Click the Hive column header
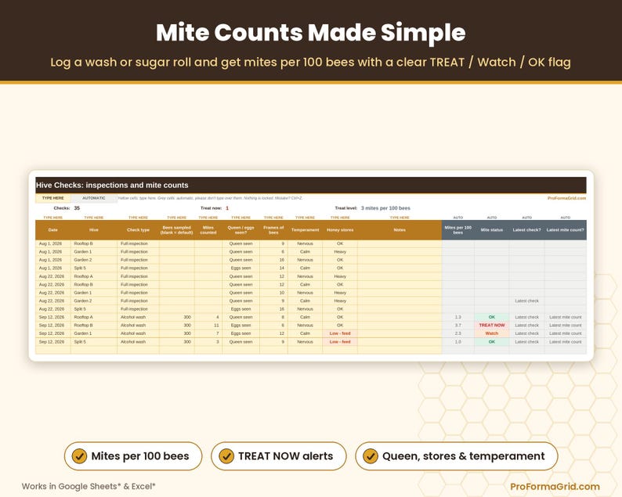The width and height of the screenshot is (622, 497). [x=94, y=230]
